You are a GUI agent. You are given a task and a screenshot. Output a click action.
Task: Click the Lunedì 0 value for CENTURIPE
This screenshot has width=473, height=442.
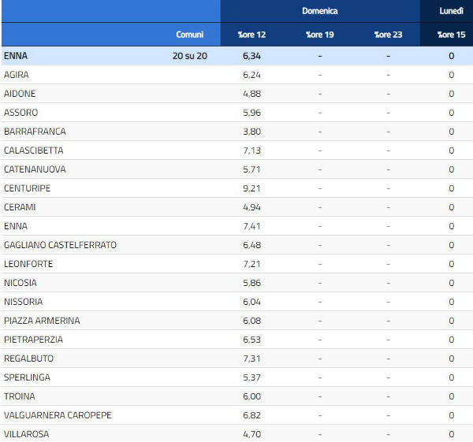pos(451,188)
